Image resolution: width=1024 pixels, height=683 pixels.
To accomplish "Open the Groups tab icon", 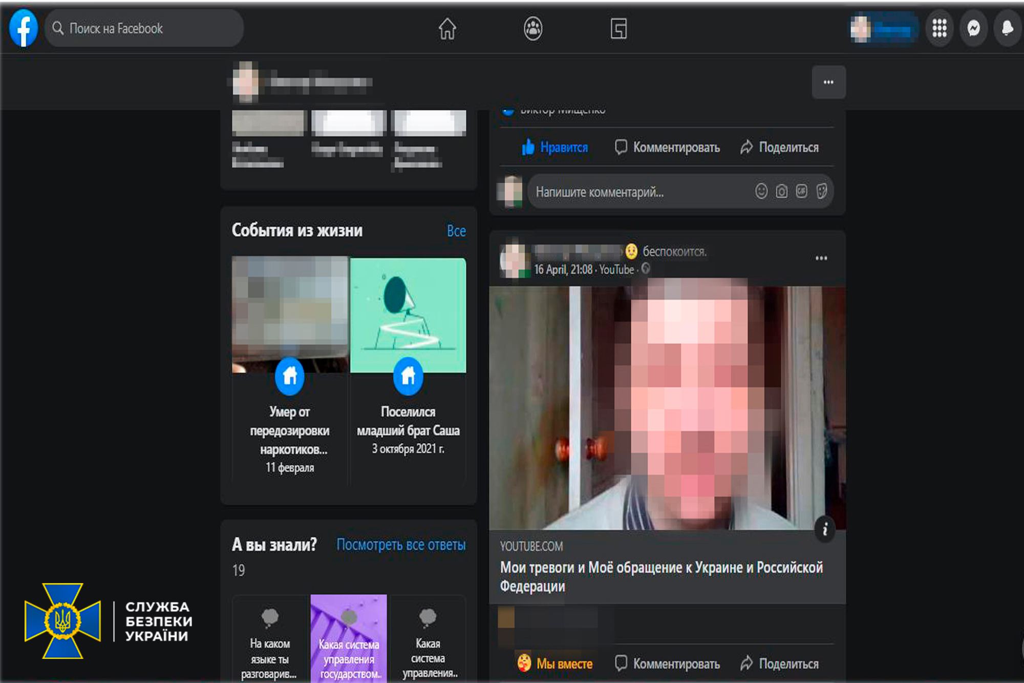I will click(533, 29).
